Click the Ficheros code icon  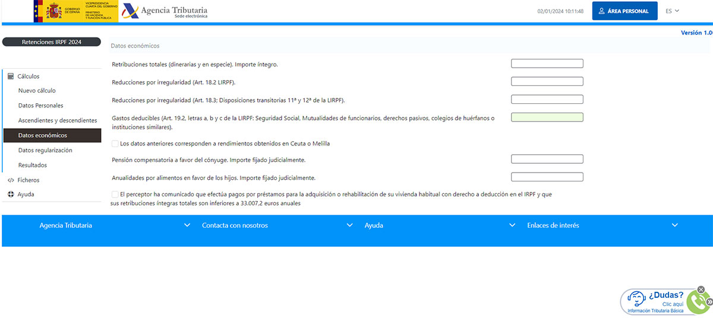11,180
